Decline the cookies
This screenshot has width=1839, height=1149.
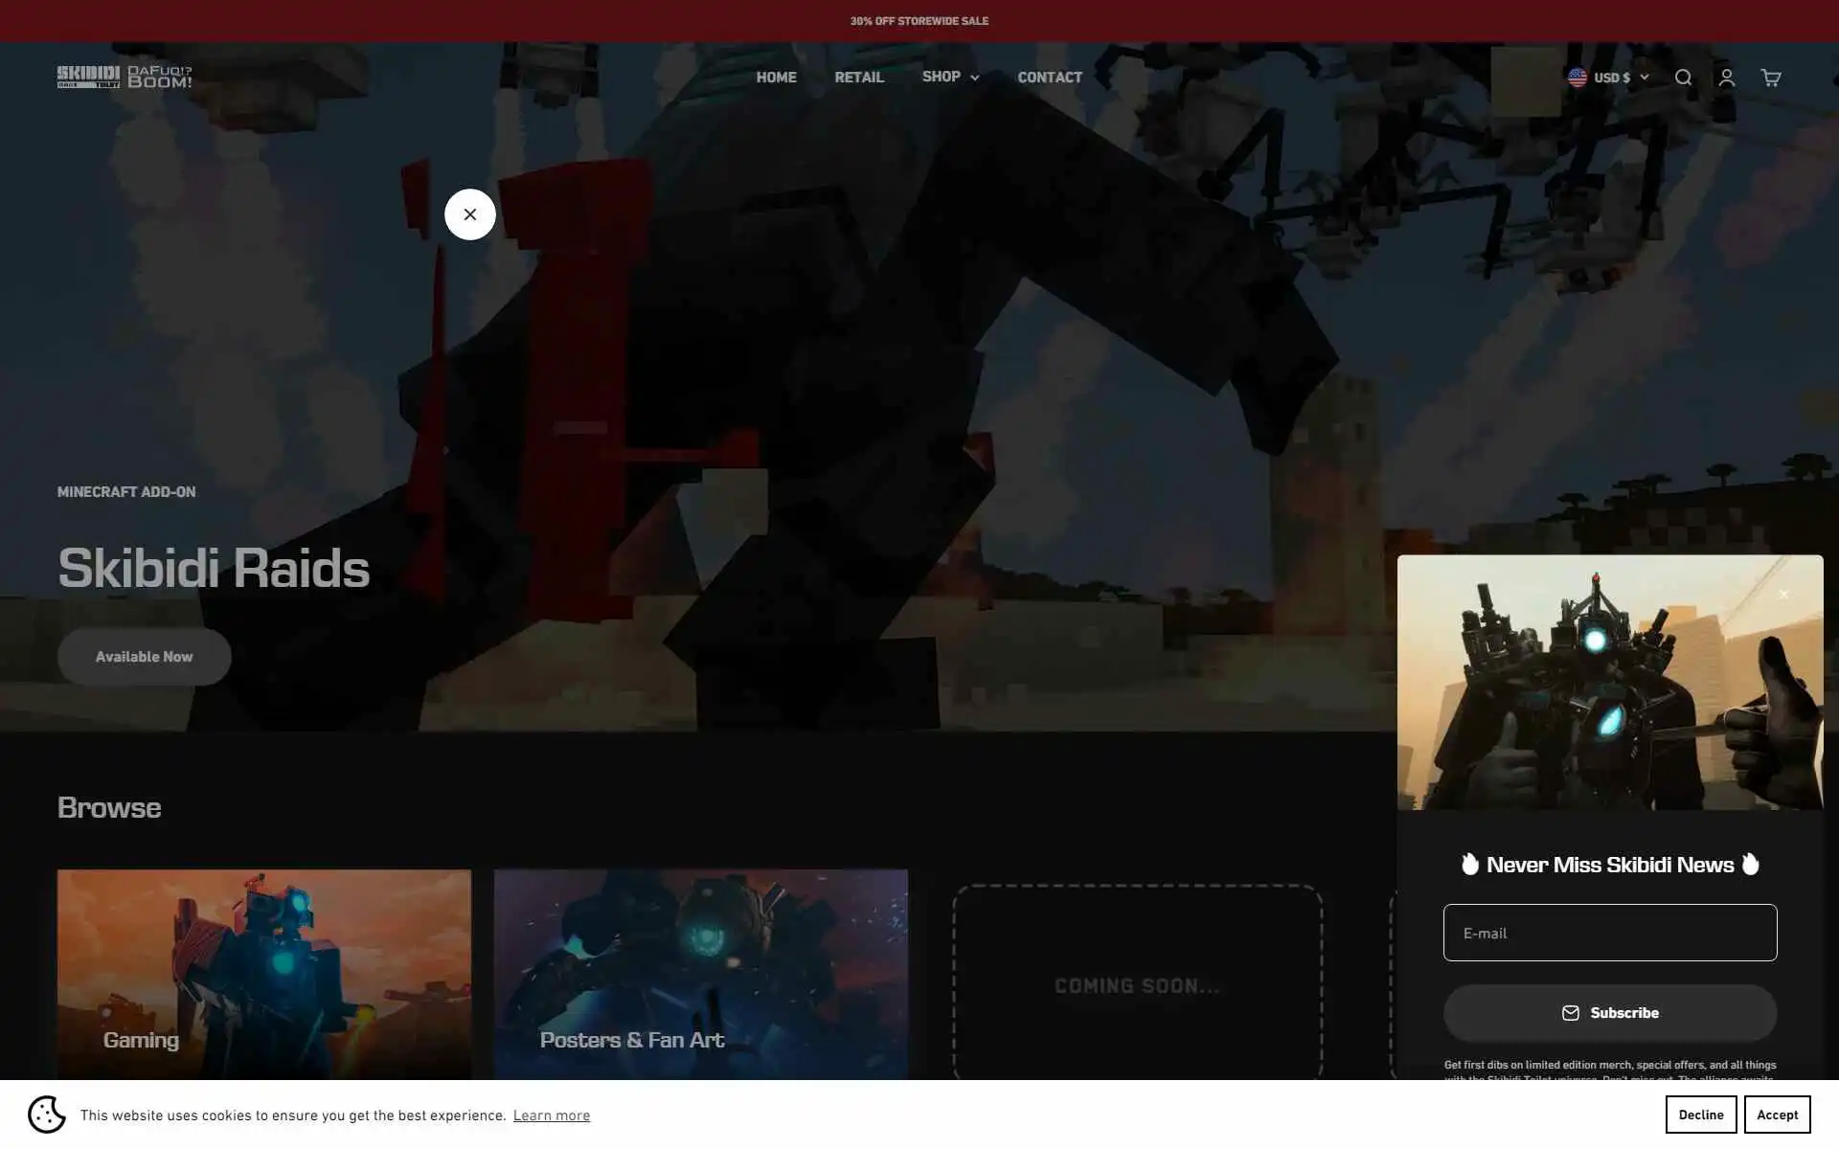coord(1700,1115)
